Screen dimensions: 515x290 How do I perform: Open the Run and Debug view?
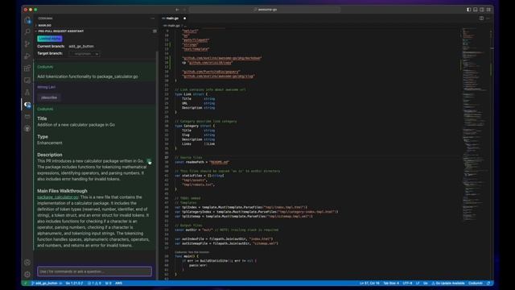click(x=27, y=56)
